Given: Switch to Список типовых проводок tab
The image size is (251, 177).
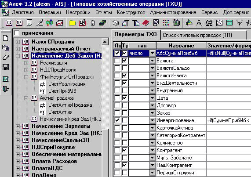Looking at the screenshot, I should [x=204, y=35].
